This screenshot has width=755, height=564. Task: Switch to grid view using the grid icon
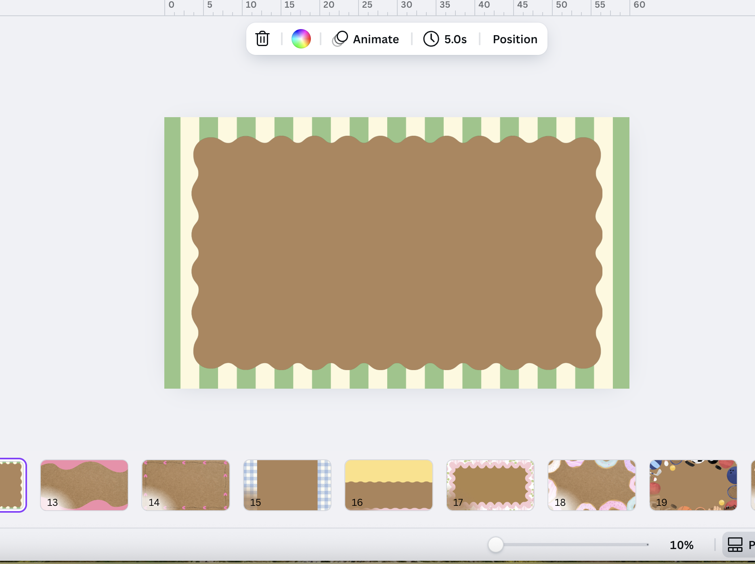(735, 545)
